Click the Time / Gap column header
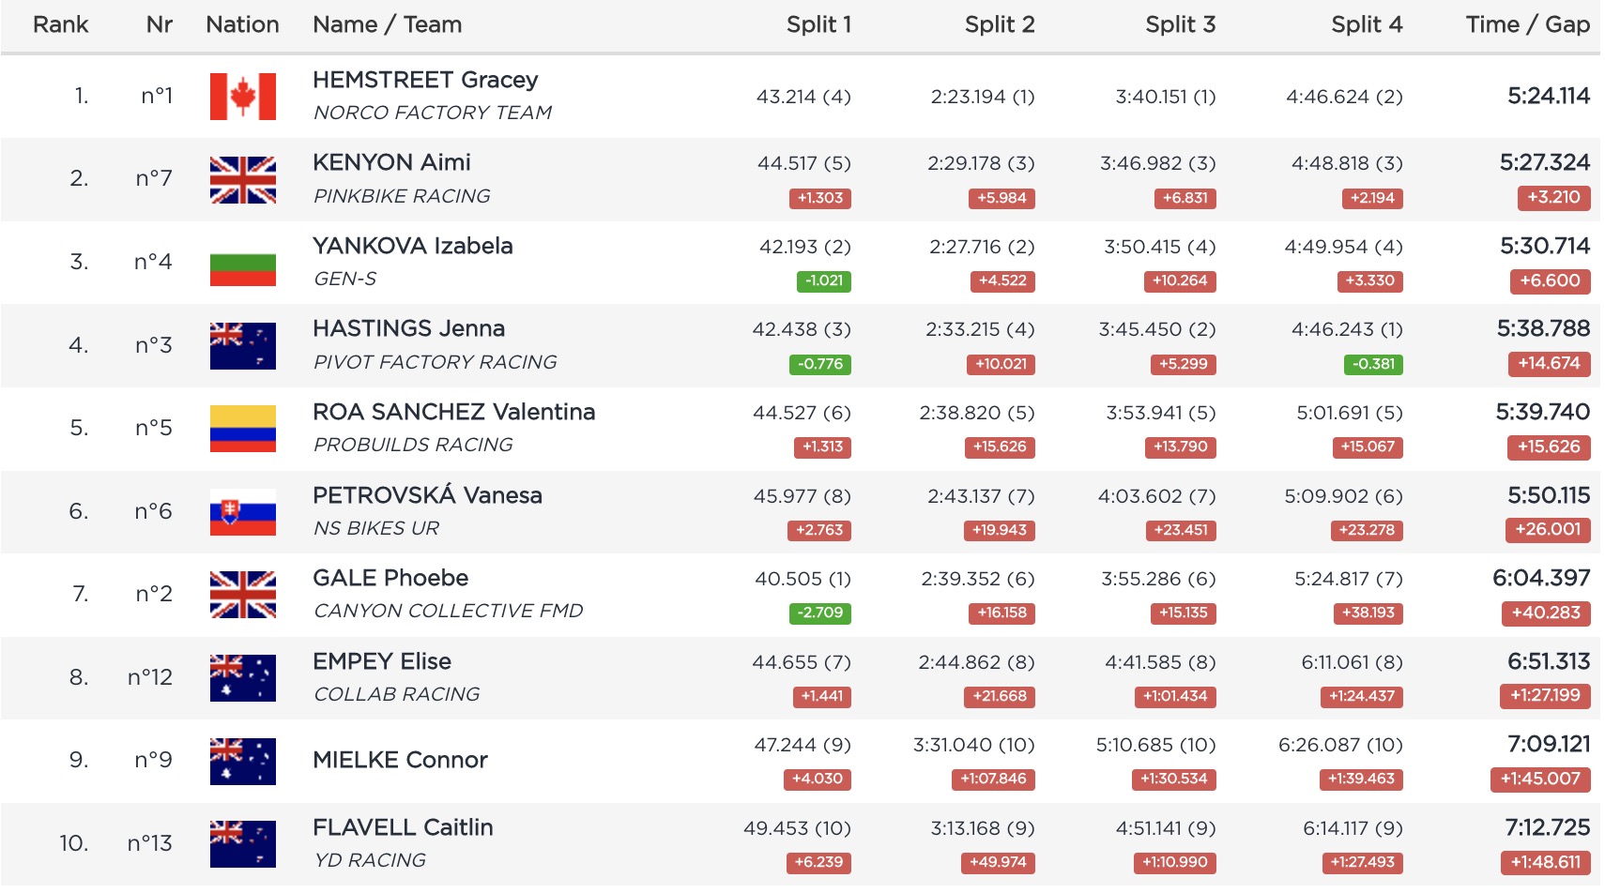 (x=1527, y=24)
